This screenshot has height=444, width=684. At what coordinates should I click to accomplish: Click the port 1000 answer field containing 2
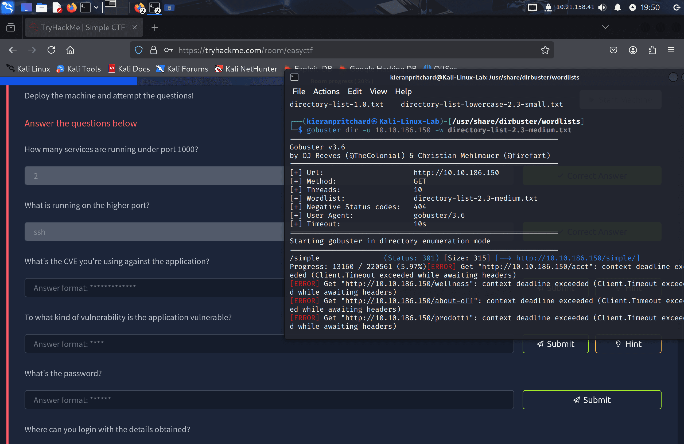(154, 176)
